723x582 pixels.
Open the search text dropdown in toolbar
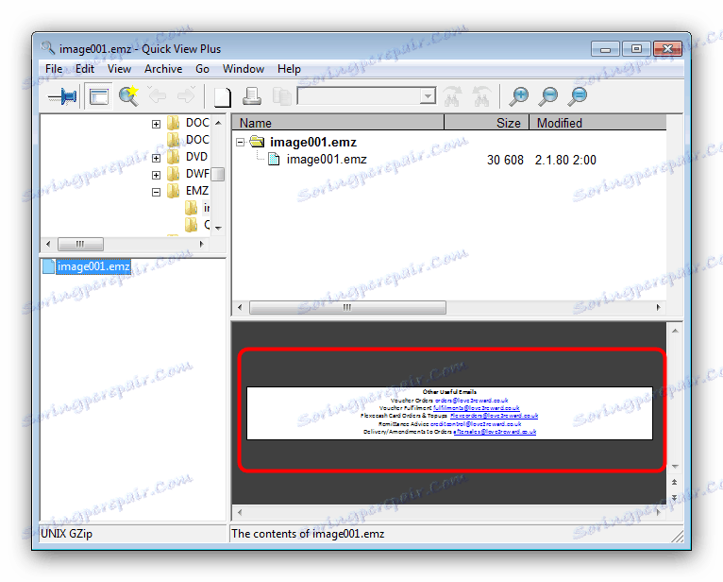pos(428,96)
